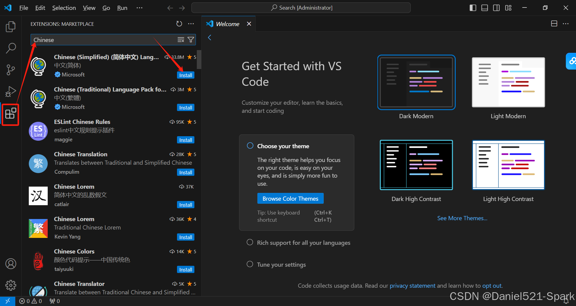Click the Search [Administrator] command center box
Viewport: 576px width, 306px height.
301,8
